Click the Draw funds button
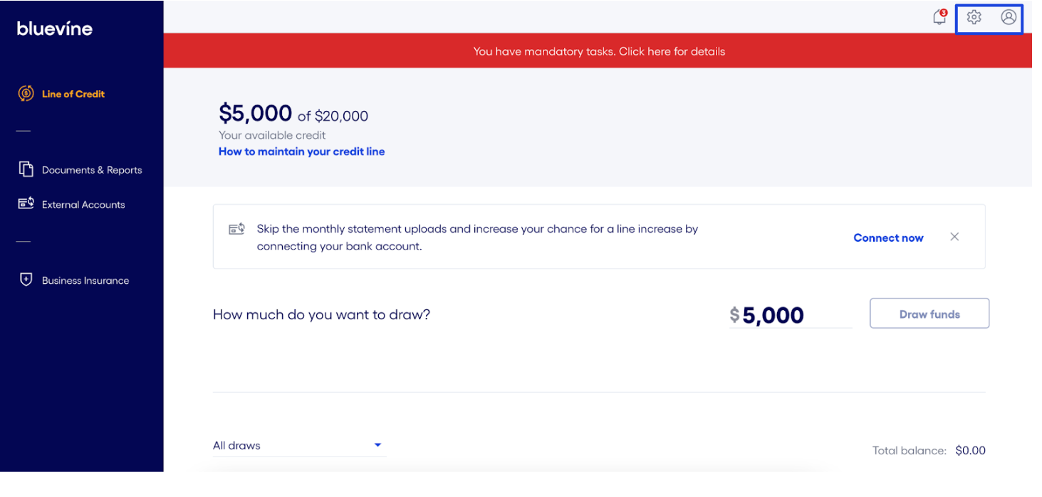The image size is (1042, 497). click(x=929, y=313)
